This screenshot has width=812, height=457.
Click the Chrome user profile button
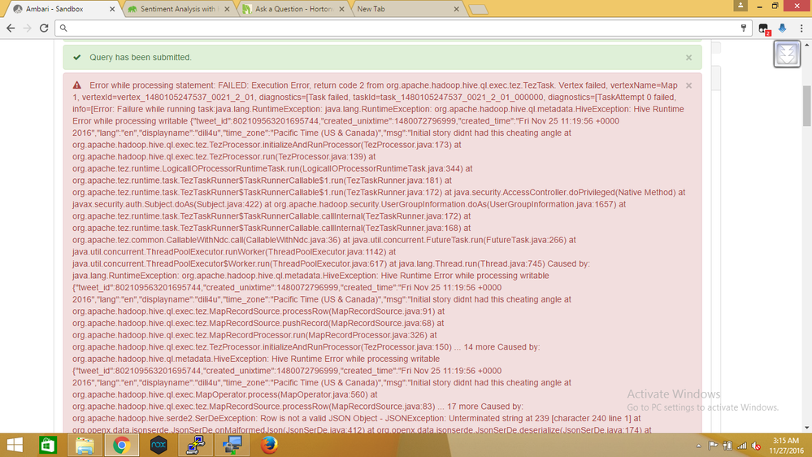740,6
